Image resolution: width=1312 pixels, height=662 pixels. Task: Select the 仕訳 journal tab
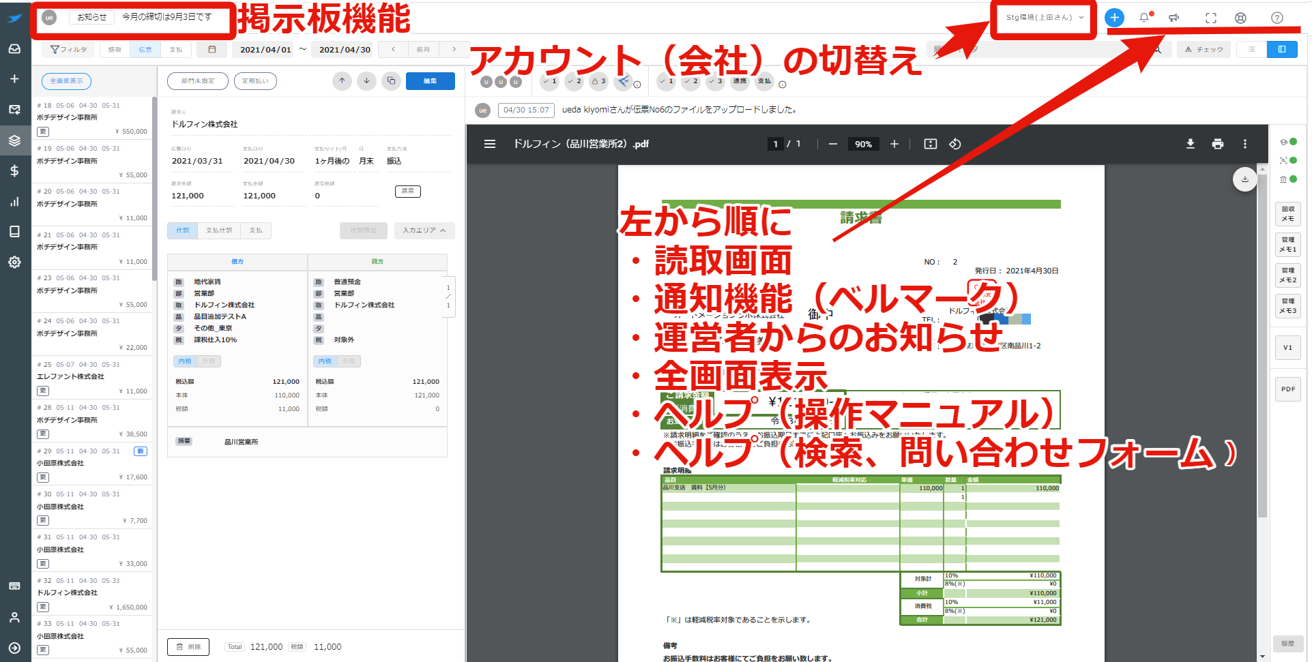pos(183,230)
